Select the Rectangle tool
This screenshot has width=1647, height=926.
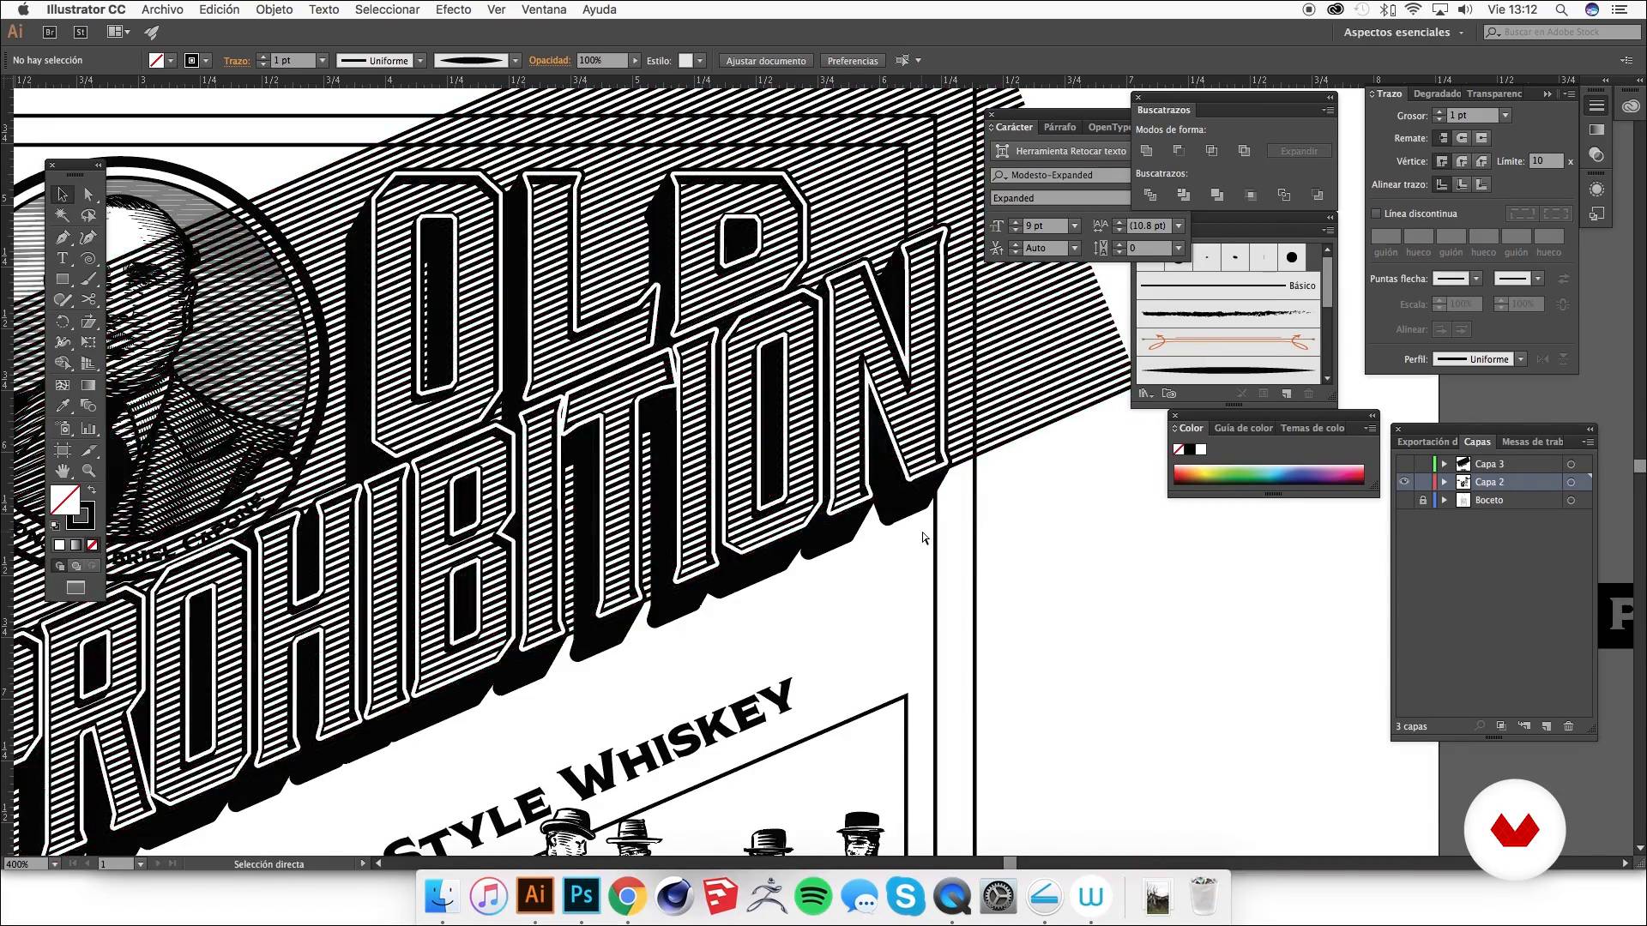[x=62, y=280]
